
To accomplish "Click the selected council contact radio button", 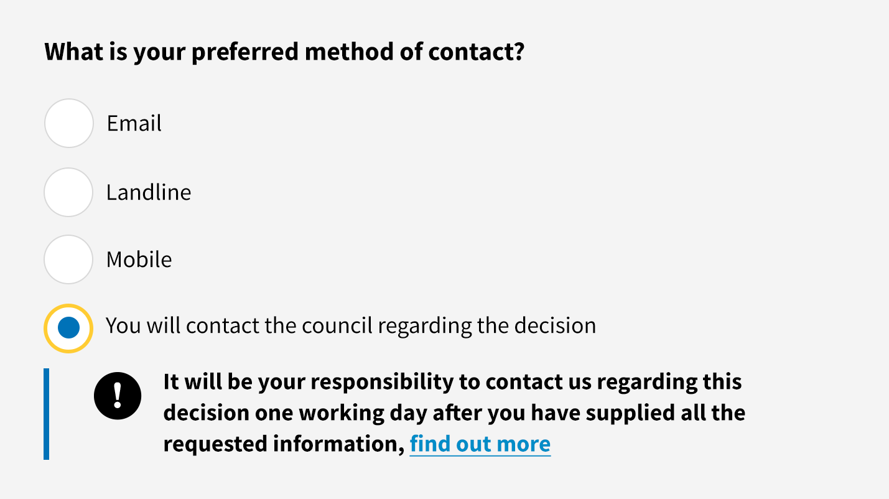I will (x=68, y=328).
